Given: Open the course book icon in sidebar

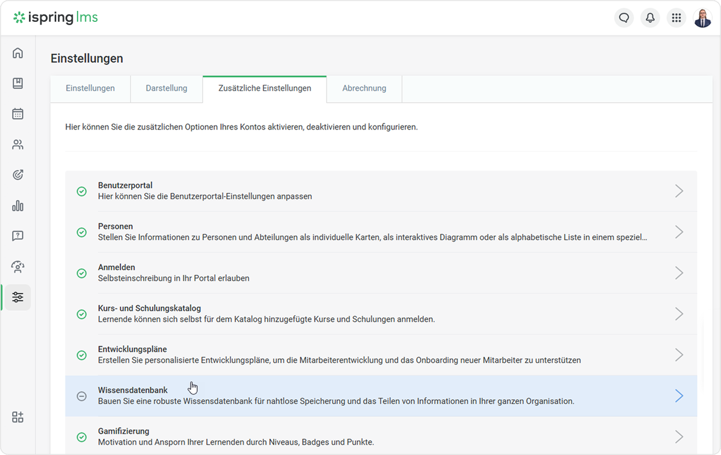Looking at the screenshot, I should [x=18, y=84].
